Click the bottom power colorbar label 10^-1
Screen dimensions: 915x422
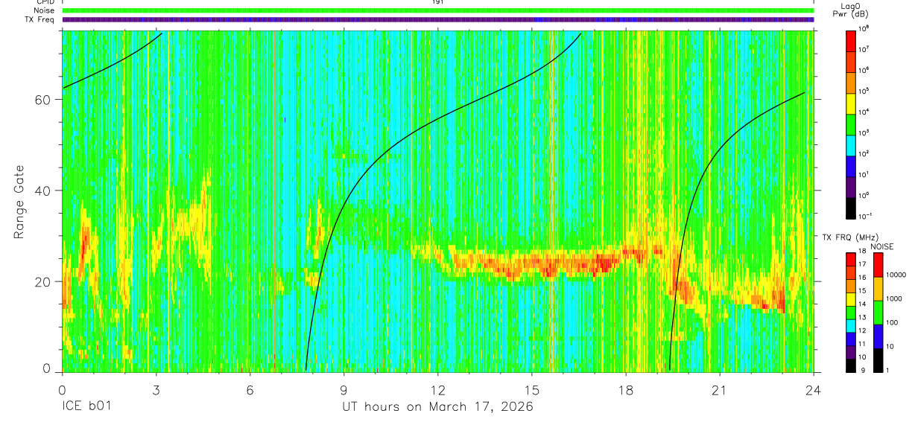point(866,216)
